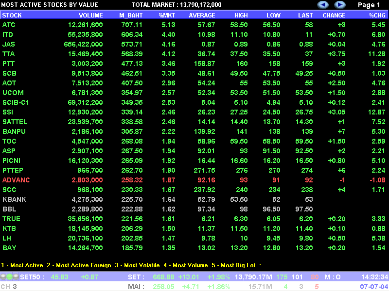Image resolution: width=389 pixels, height=291 pixels.
Task: Click the LOW column header
Action: point(274,16)
